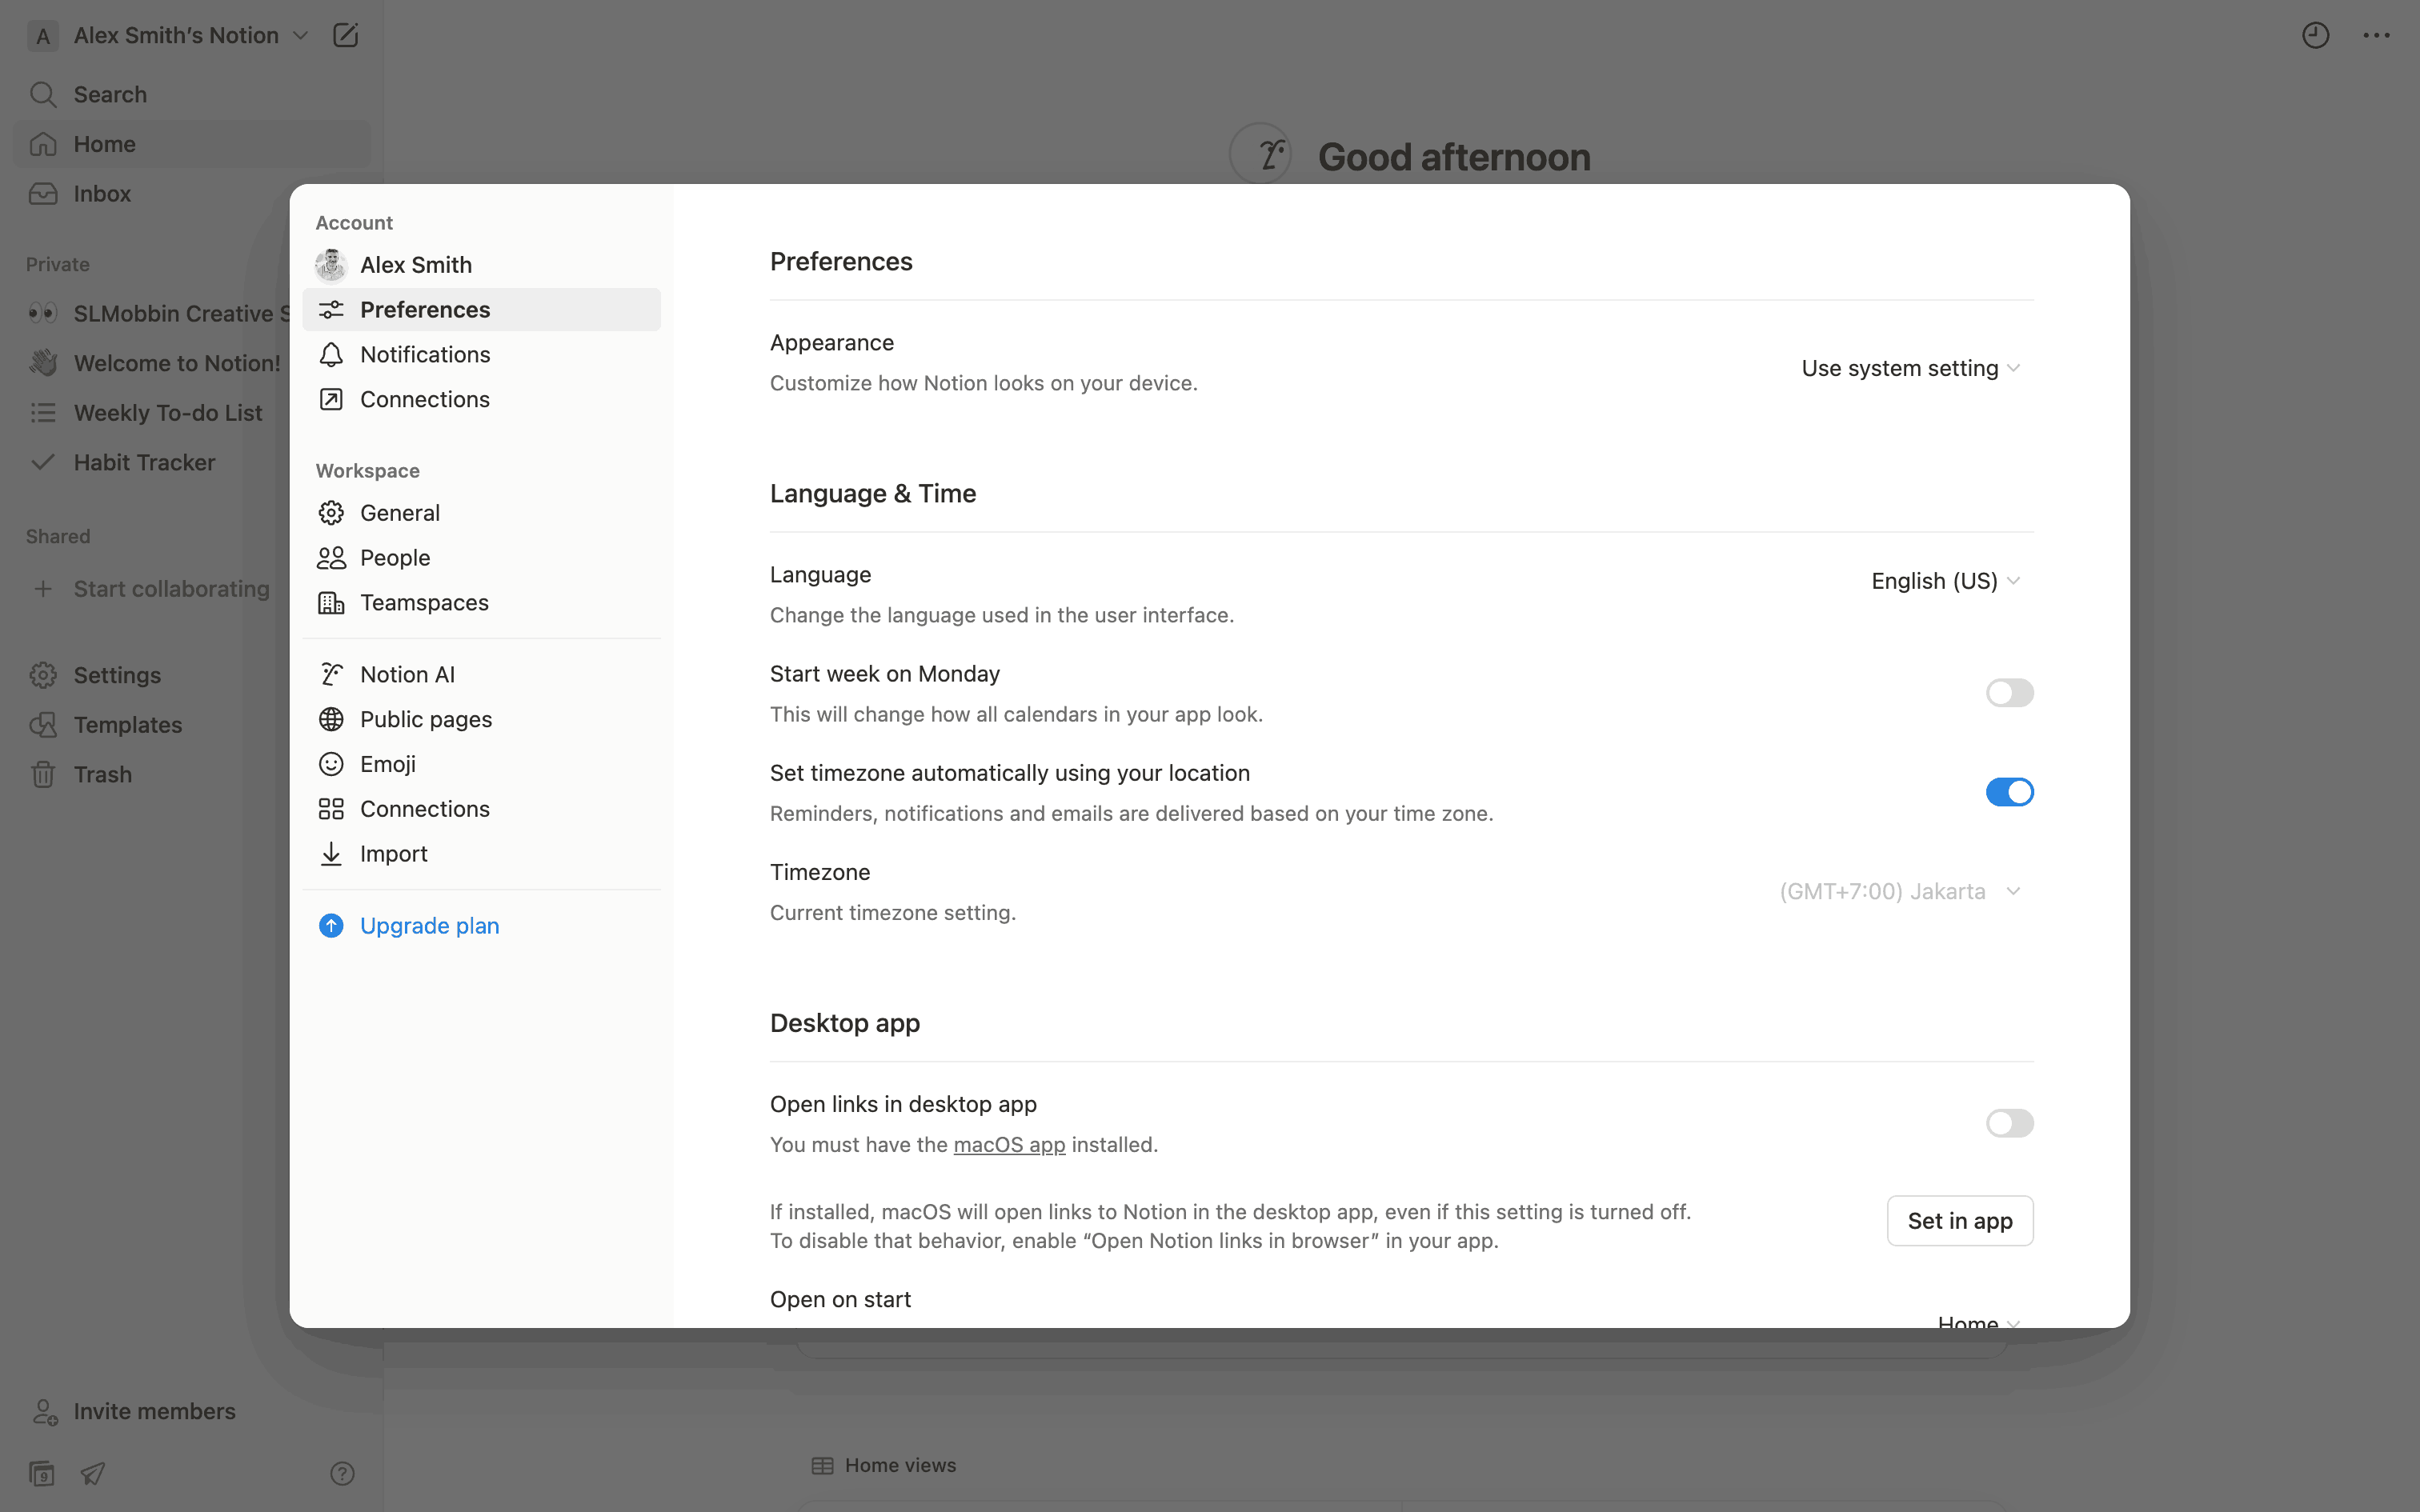
Task: Open the Alex Smith's Notion workspace switcher
Action: [176, 36]
